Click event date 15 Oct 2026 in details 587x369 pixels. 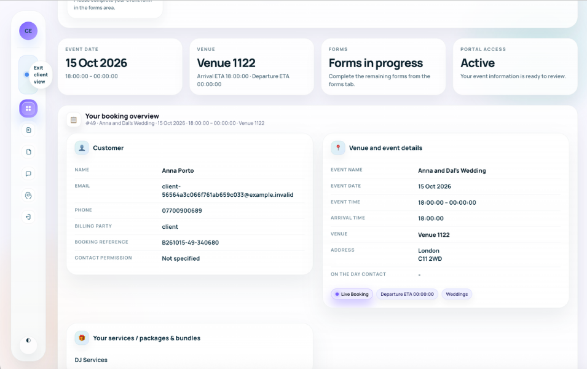pos(435,186)
